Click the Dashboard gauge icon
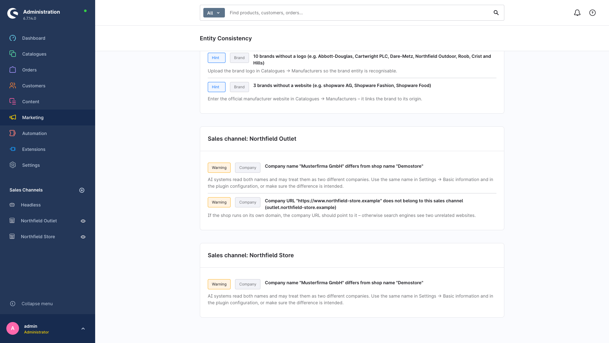The image size is (609, 343). coord(13,38)
